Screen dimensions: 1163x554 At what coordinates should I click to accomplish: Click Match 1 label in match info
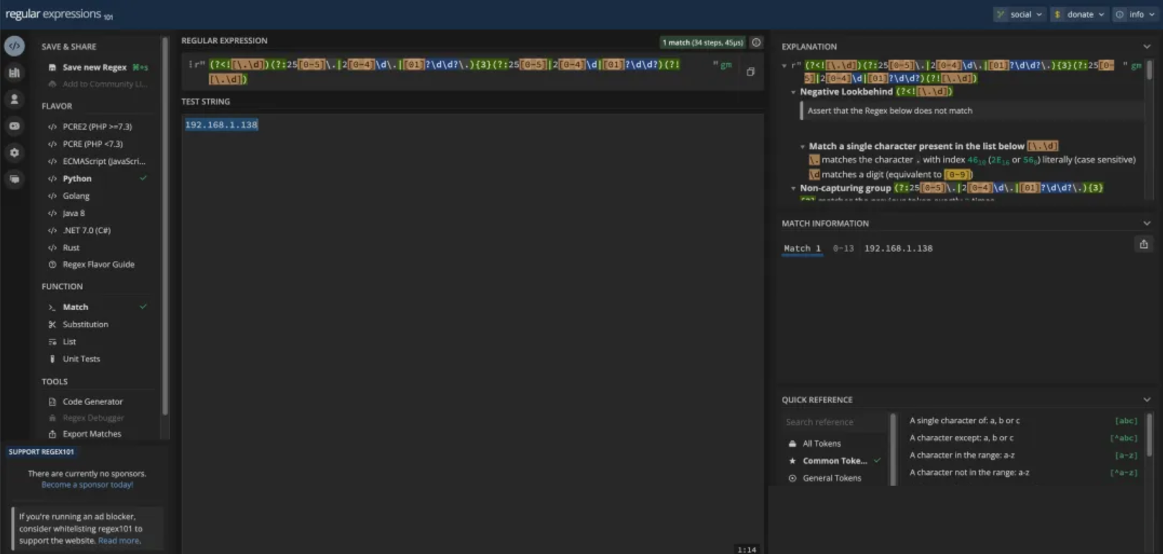(802, 248)
